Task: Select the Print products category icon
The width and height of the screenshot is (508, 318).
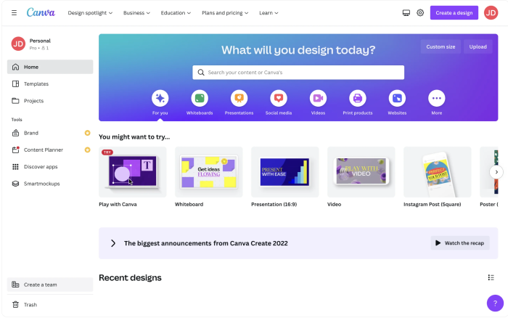Action: 358,98
